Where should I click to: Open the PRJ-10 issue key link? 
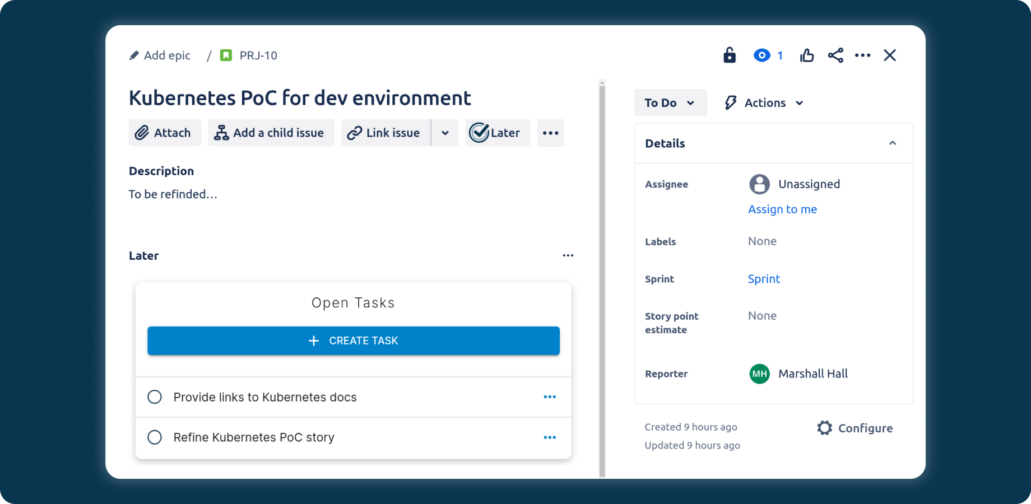pos(258,55)
